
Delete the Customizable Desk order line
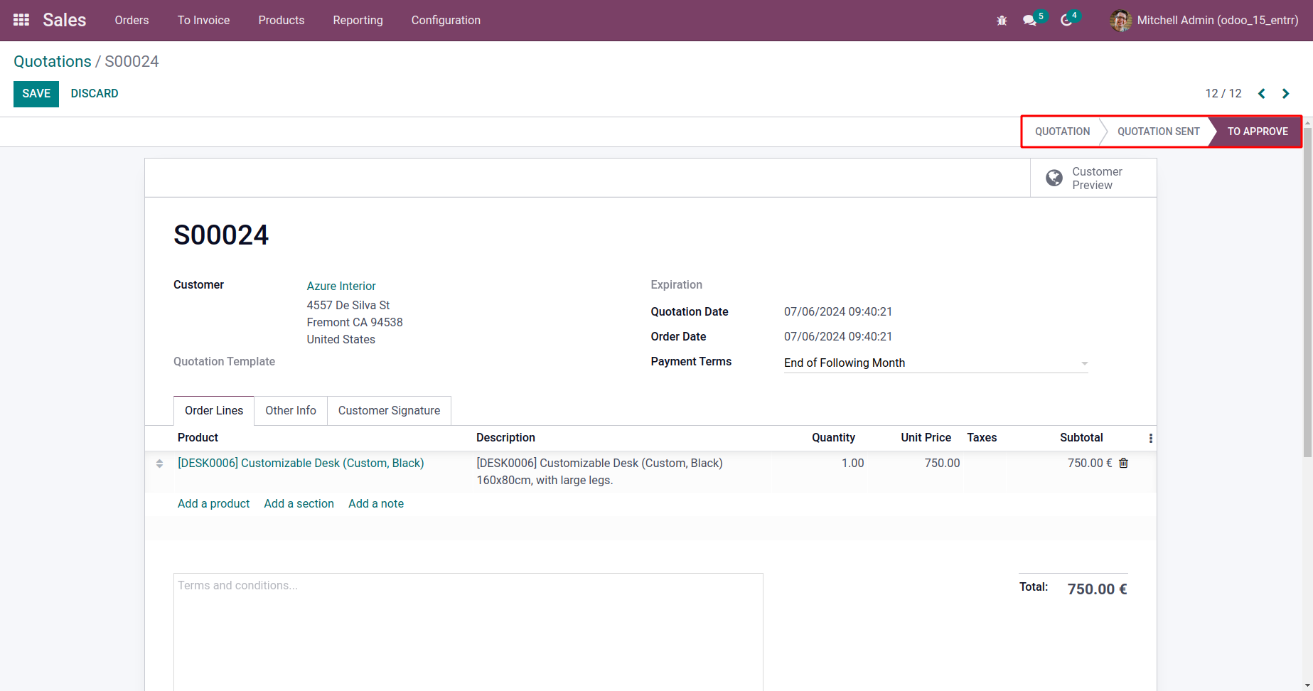tap(1123, 463)
